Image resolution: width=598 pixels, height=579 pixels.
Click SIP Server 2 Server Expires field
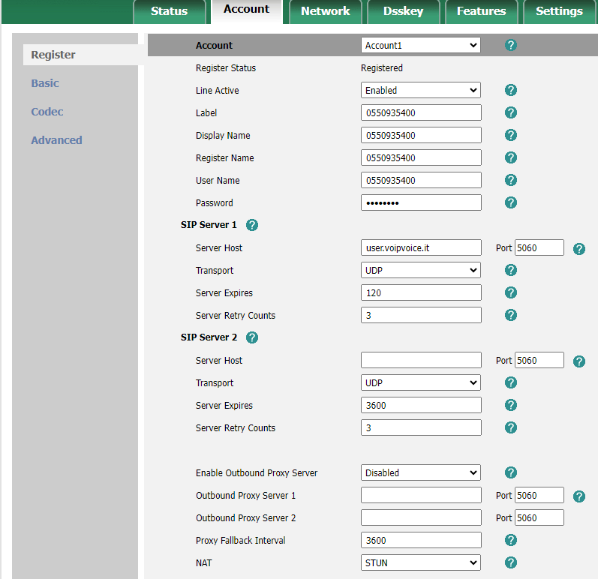[x=421, y=405]
